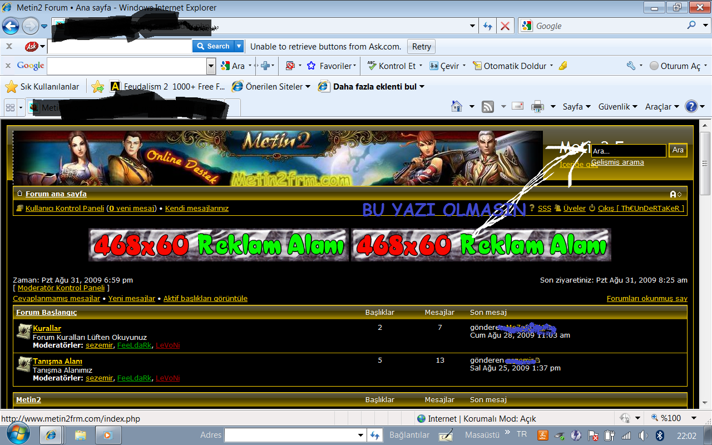This screenshot has width=712, height=445.
Task: Click the pop-up blocker icon on Google toolbar
Action: [x=290, y=66]
